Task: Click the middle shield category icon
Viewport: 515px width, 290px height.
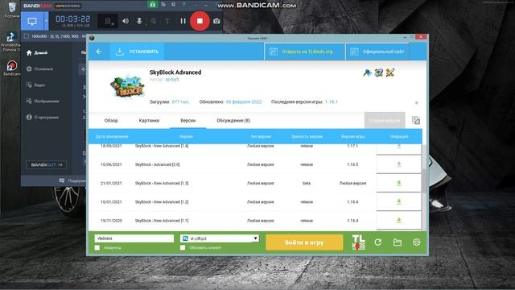Action: (379, 72)
